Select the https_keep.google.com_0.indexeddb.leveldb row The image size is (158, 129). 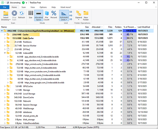click(x=77, y=83)
